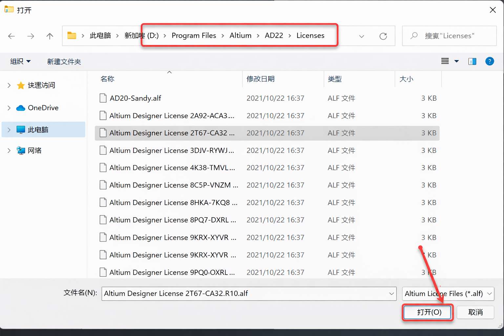Select the Altium Designer License 2T67-CA32 file
The width and height of the screenshot is (504, 336).
[x=267, y=133]
